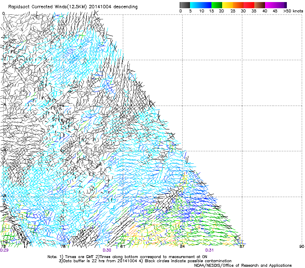The width and height of the screenshot is (305, 268).
Task: Click the '>50 knots' legend label
Action: point(293,11)
